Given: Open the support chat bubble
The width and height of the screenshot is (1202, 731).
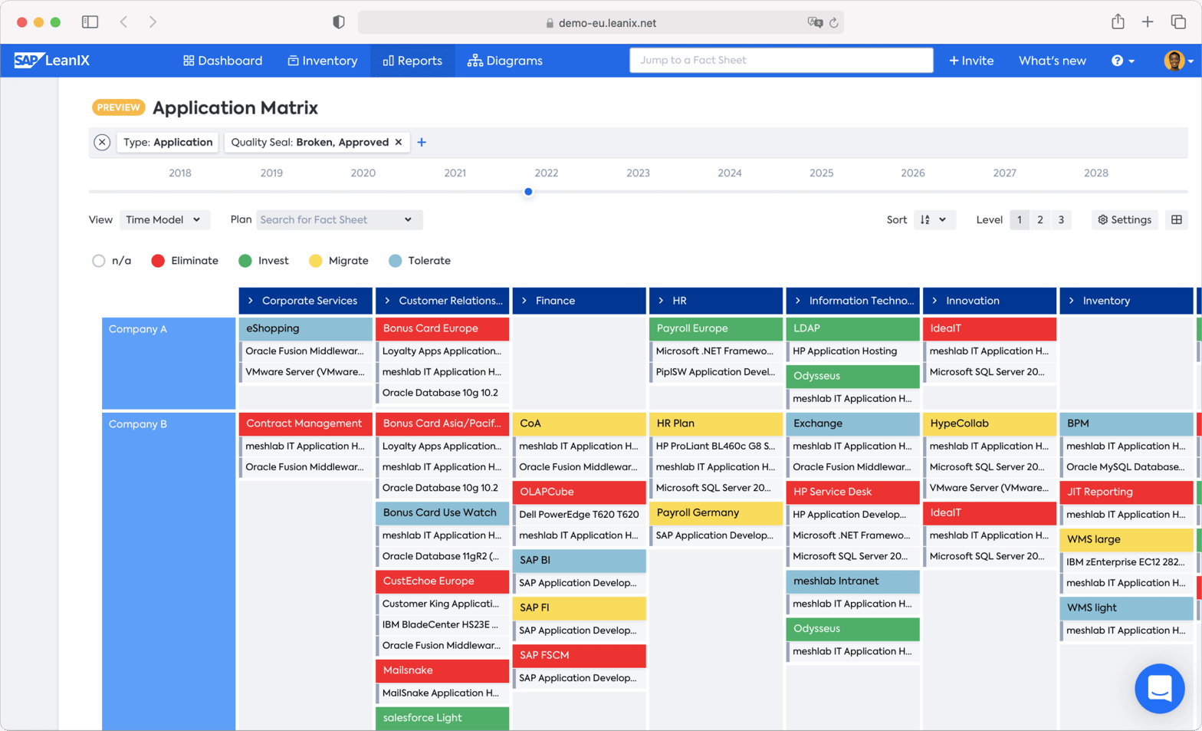Looking at the screenshot, I should [x=1159, y=688].
